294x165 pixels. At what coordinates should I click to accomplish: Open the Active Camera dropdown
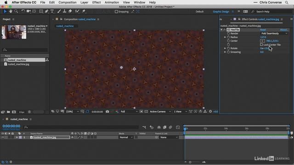coord(160,111)
